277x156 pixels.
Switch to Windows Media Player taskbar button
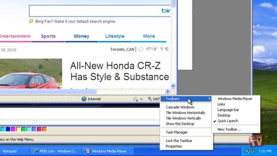point(108,151)
